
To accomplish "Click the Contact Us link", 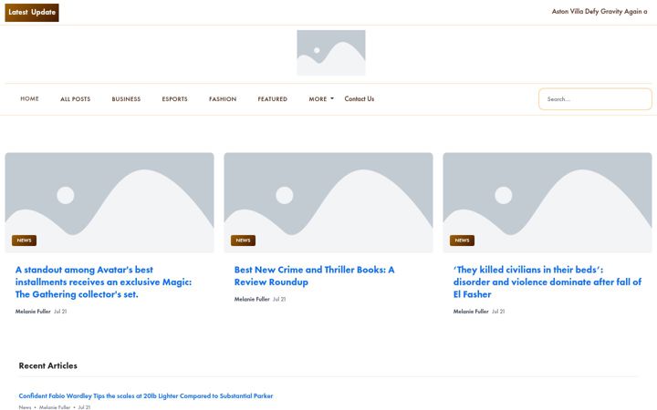I will tap(360, 98).
